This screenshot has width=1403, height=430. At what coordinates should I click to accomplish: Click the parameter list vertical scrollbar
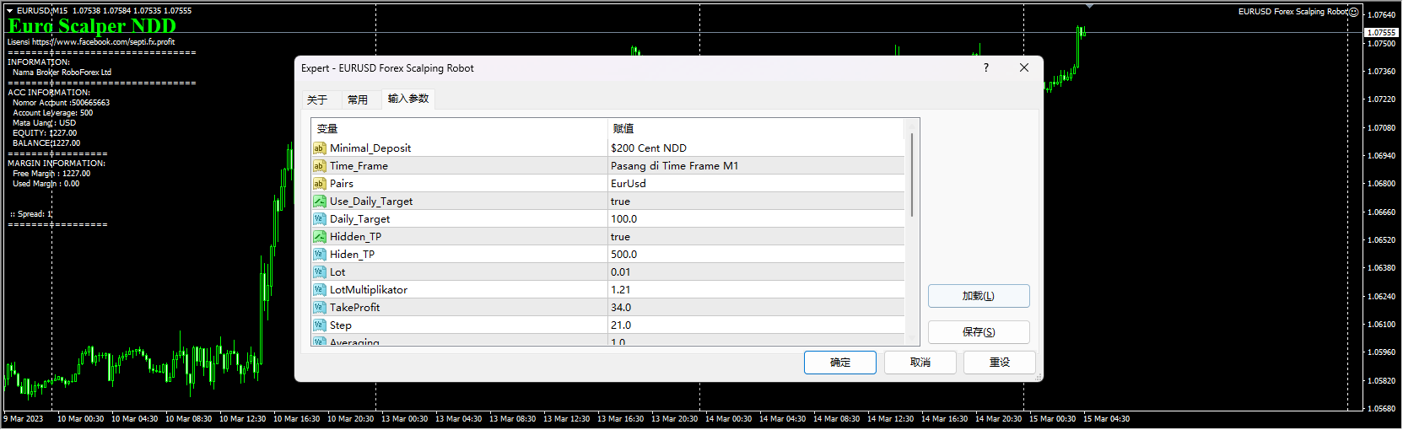[x=912, y=175]
